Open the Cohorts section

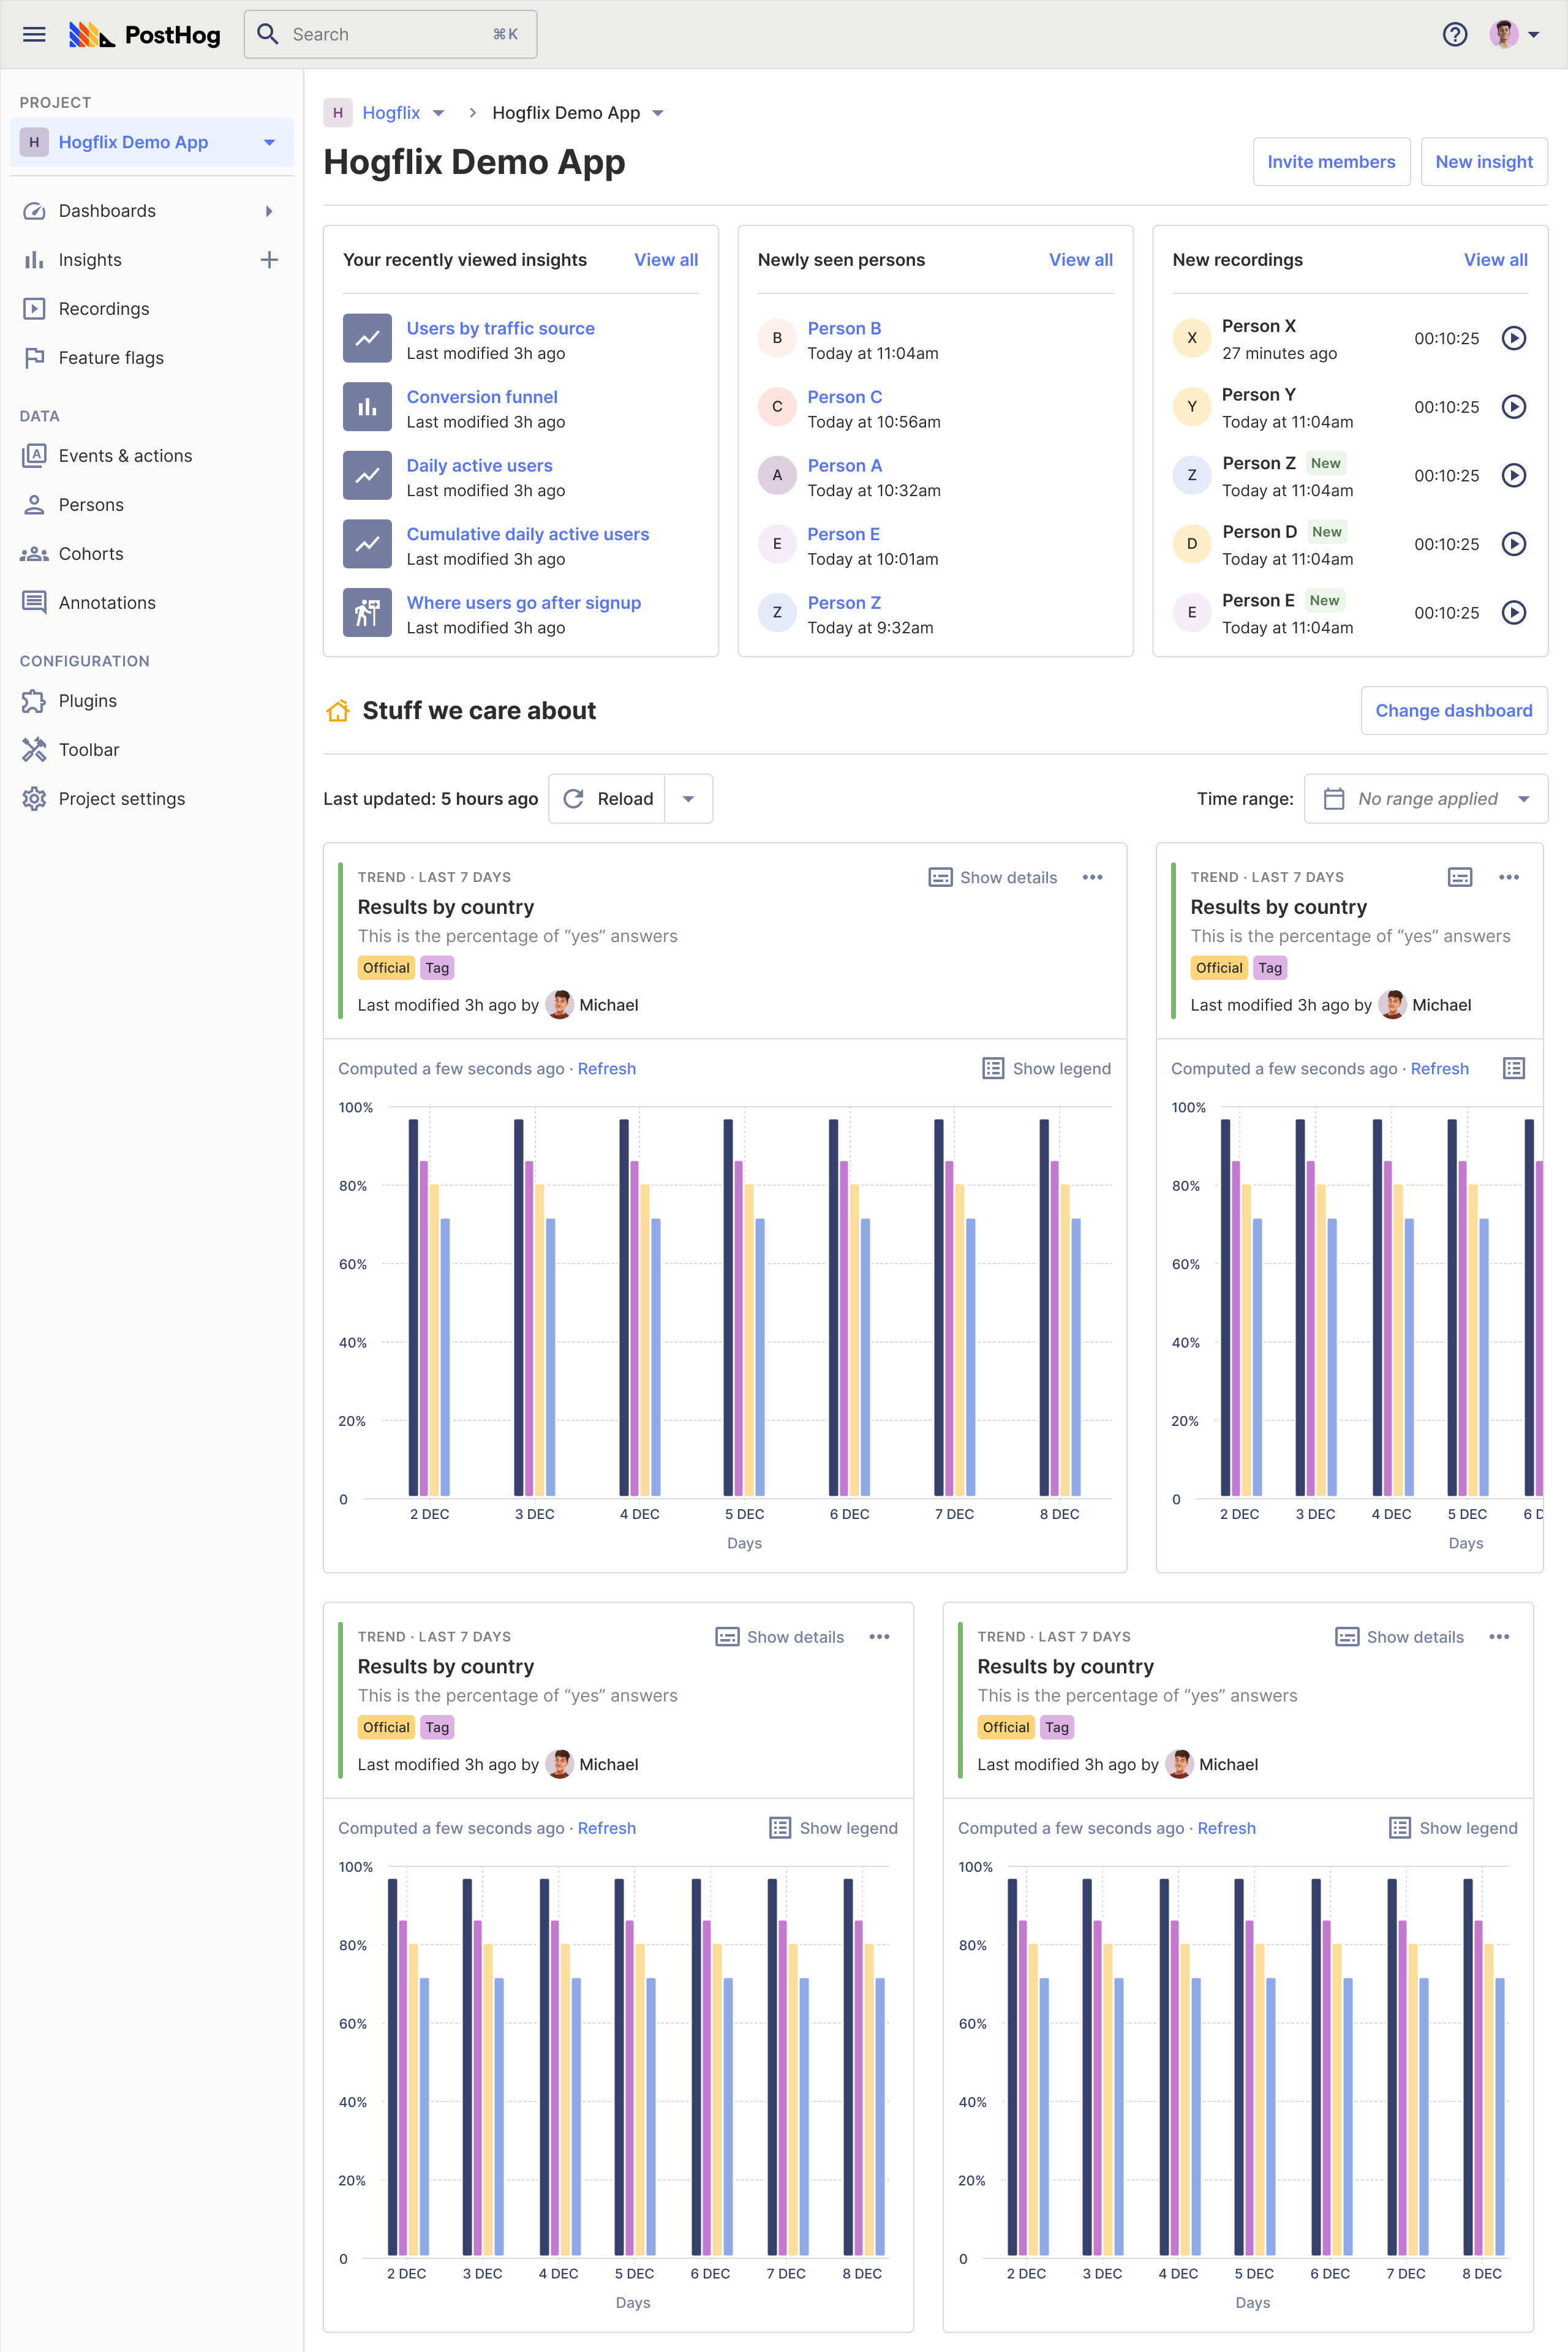click(x=92, y=553)
